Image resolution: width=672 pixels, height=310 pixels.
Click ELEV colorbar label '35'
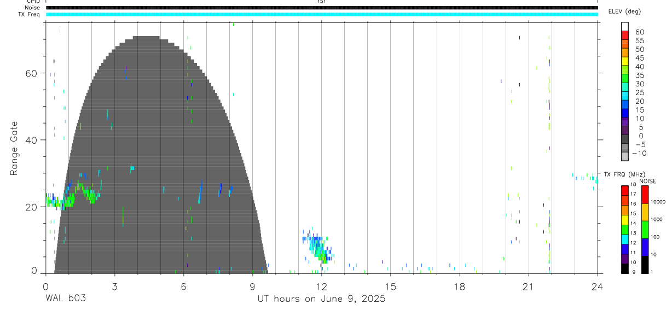640,75
